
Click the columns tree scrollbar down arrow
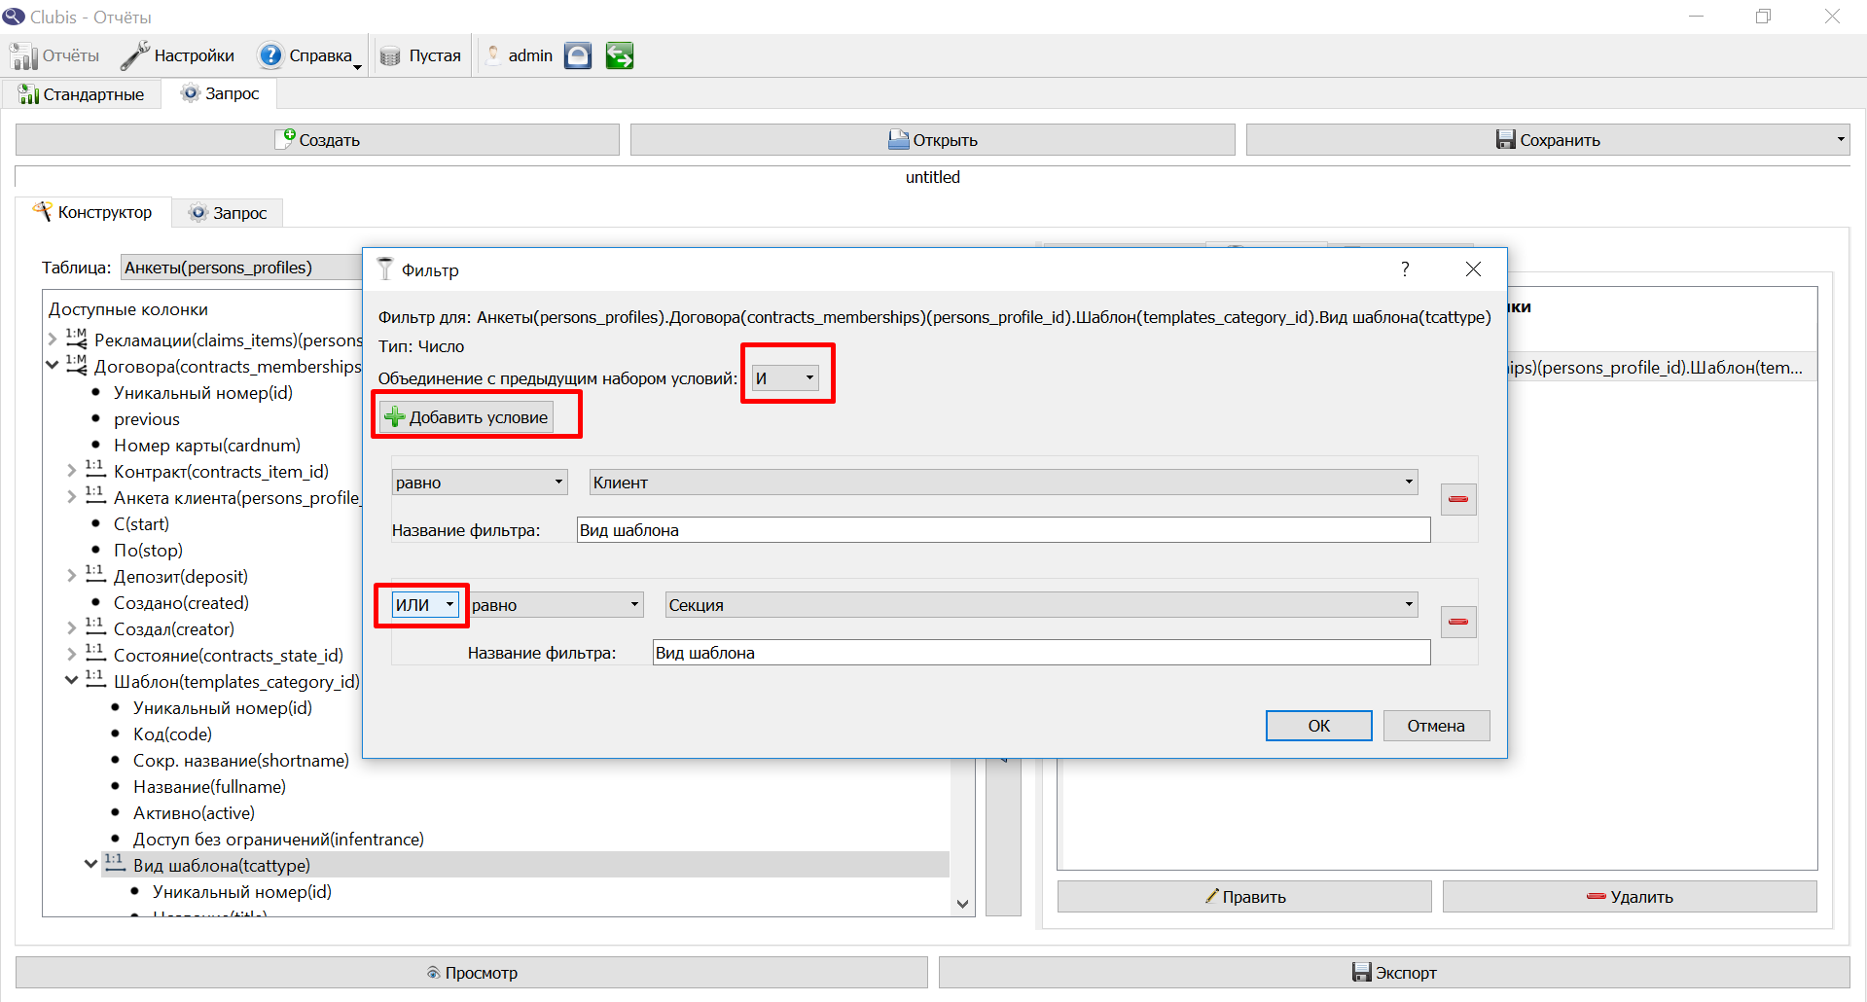[x=962, y=904]
